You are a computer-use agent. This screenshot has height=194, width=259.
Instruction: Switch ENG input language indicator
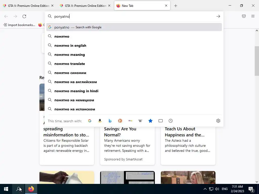tap(225, 189)
